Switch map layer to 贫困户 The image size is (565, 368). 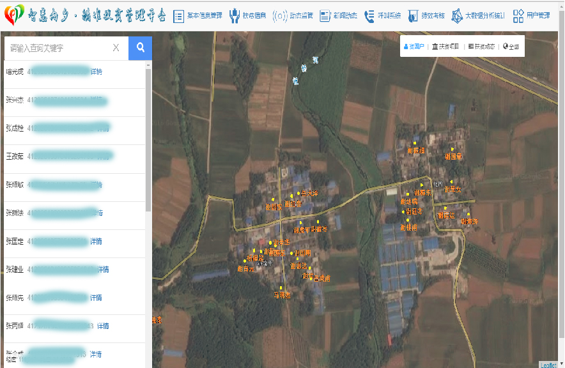(413, 47)
